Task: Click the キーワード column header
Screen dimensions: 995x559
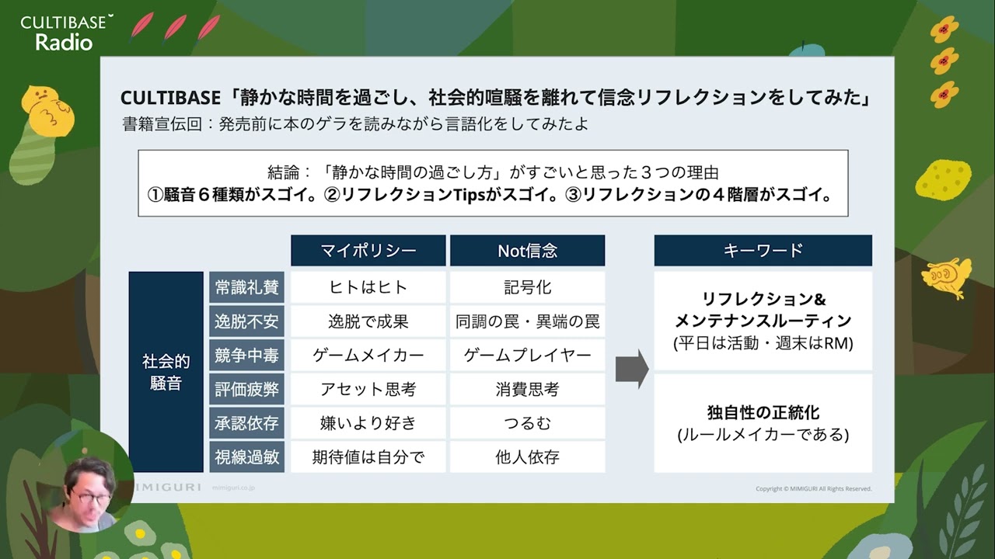Action: point(763,251)
